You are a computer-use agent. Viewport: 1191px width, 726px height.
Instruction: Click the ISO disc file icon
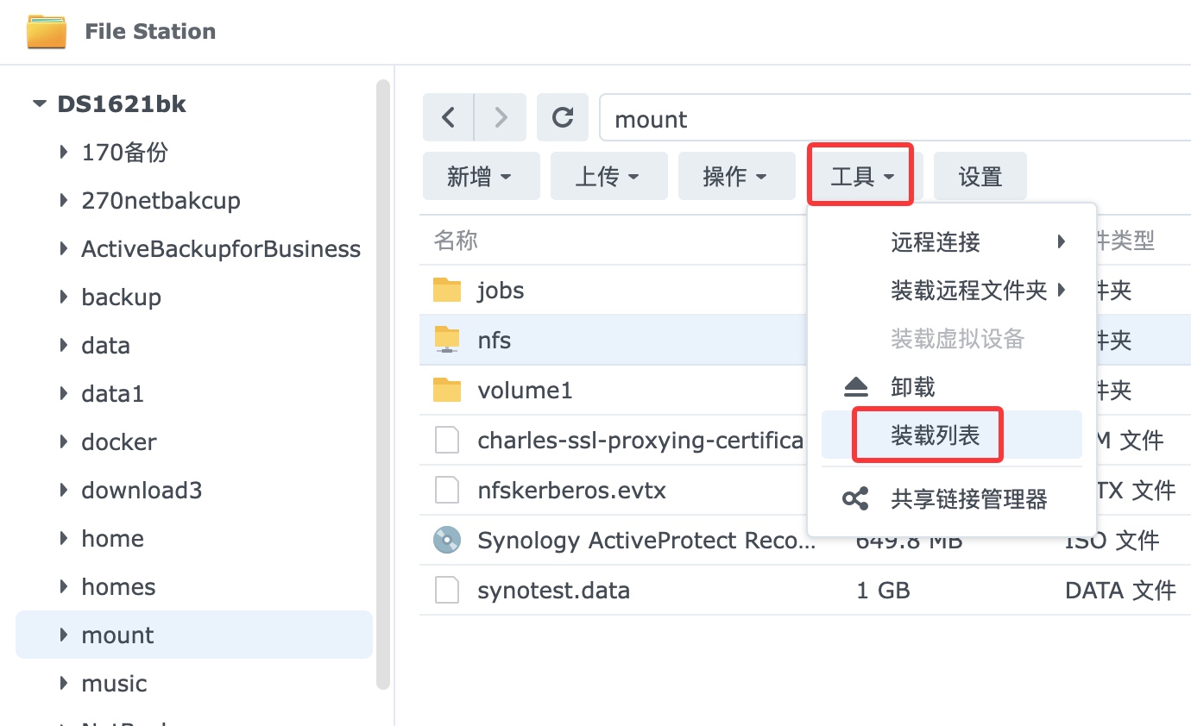[x=447, y=541]
